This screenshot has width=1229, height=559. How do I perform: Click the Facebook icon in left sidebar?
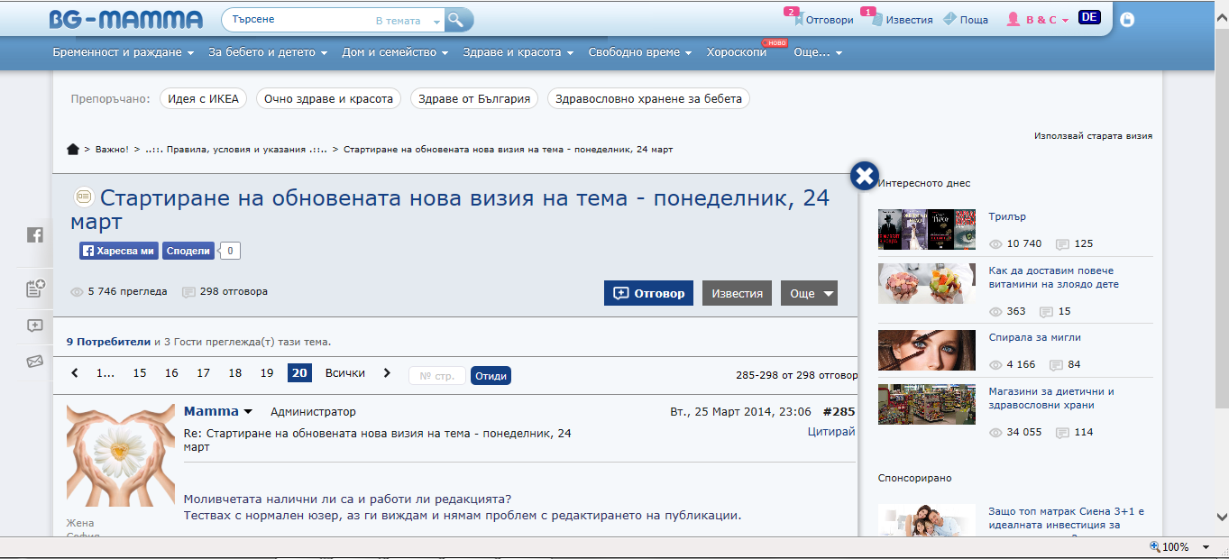click(35, 234)
